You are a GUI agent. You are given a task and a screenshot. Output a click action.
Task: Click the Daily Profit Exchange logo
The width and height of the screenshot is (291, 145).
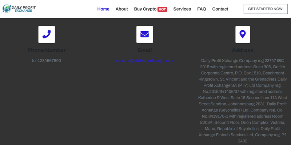19,9
